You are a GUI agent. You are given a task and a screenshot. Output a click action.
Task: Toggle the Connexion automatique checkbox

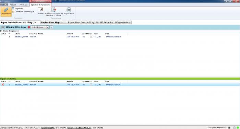pos(13,12)
